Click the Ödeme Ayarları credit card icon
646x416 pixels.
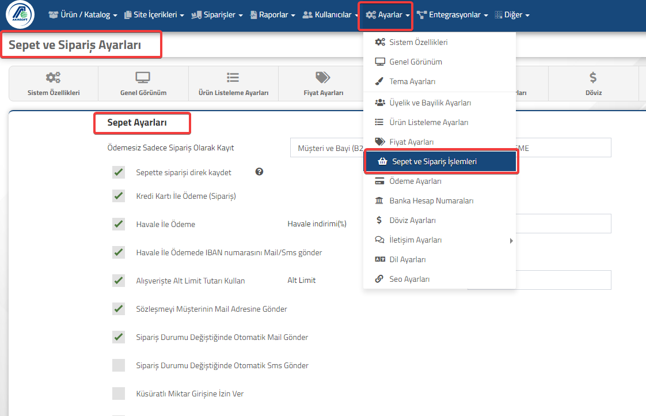(379, 181)
